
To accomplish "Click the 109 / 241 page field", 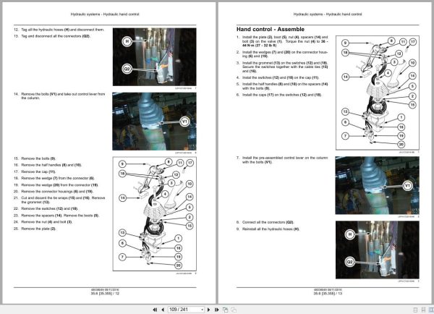I will [x=184, y=310].
